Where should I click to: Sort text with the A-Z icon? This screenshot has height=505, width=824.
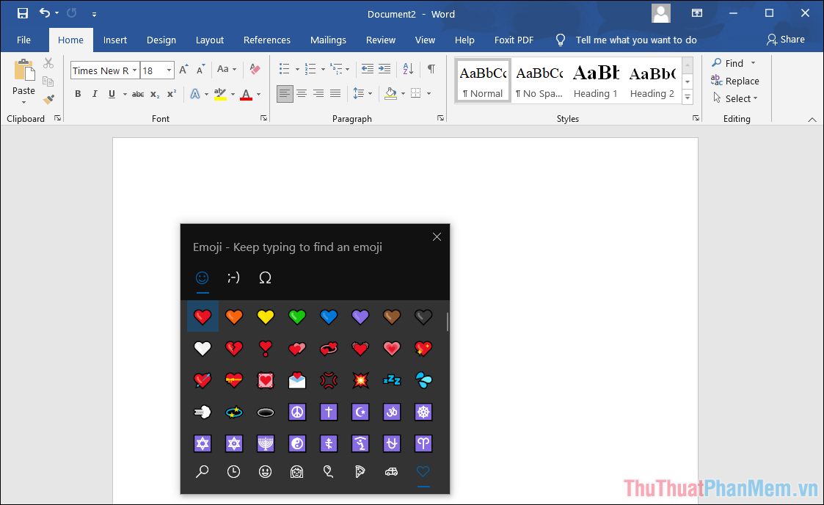point(408,69)
